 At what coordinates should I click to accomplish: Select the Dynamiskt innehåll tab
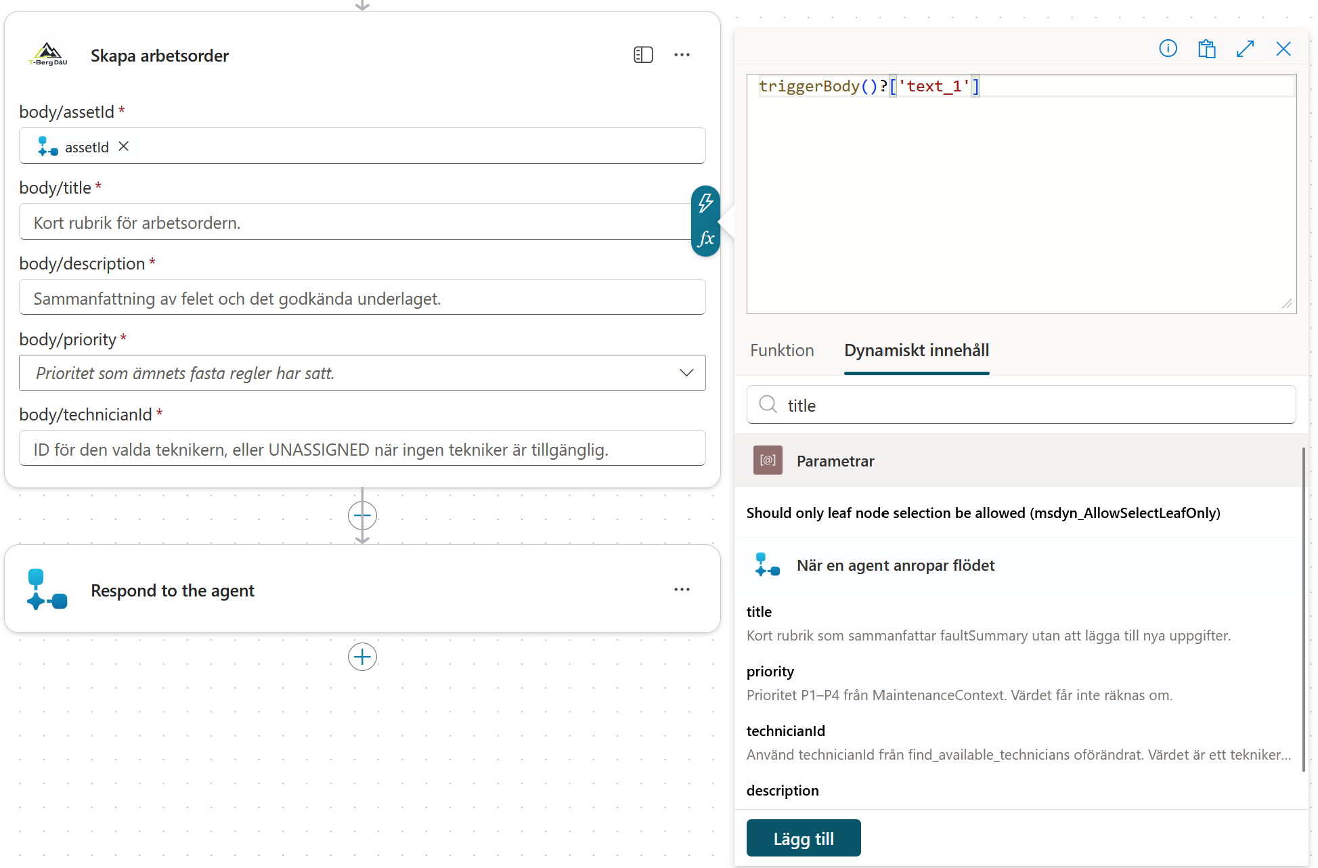tap(917, 351)
